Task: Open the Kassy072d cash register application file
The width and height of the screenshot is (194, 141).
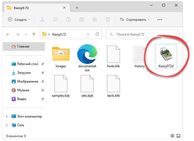Action: click(166, 56)
